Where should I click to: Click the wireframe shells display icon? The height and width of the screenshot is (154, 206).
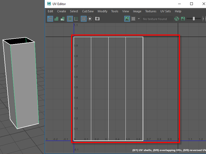[50, 19]
